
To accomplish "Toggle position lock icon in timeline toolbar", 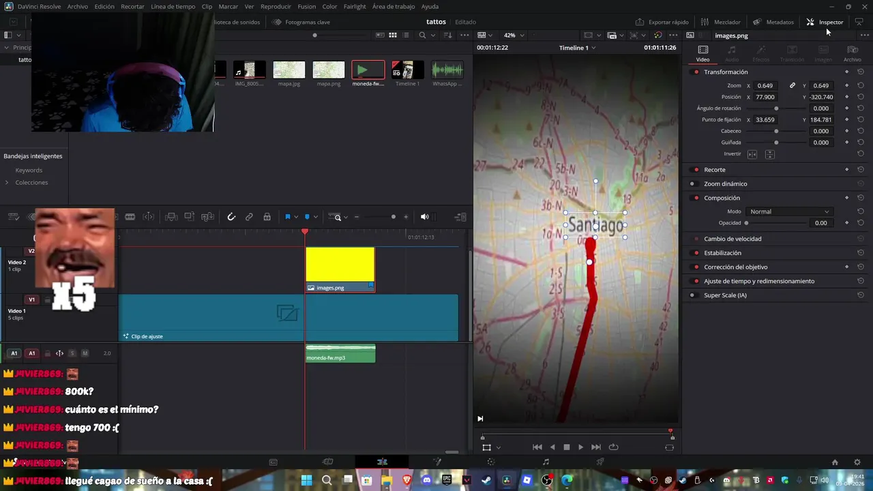I will (x=267, y=217).
